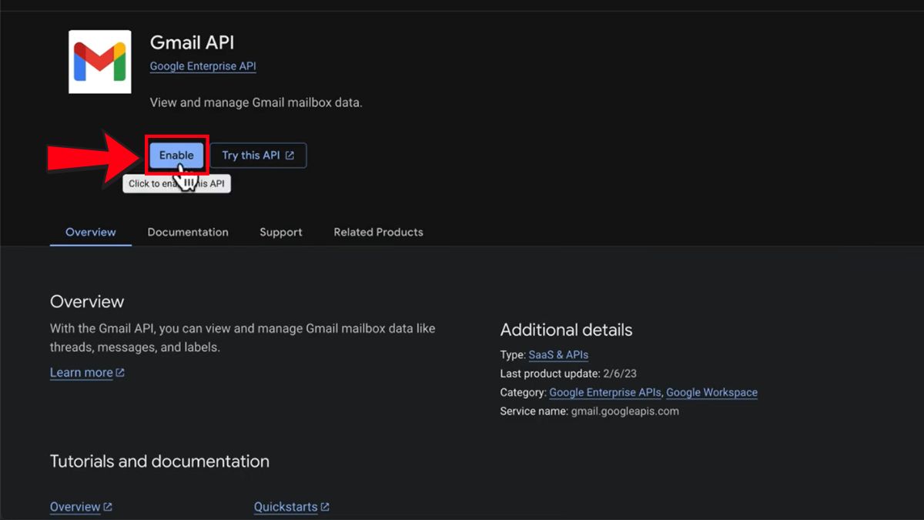Click the external-link icon beside Learn more
The width and height of the screenshot is (924, 520).
pos(120,373)
